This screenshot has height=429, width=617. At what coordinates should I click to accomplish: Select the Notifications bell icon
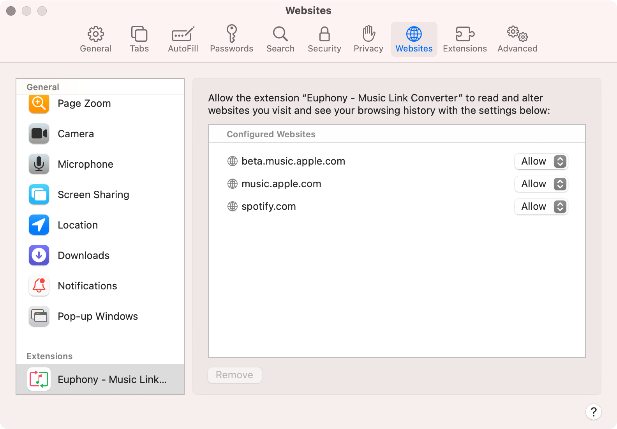(39, 286)
